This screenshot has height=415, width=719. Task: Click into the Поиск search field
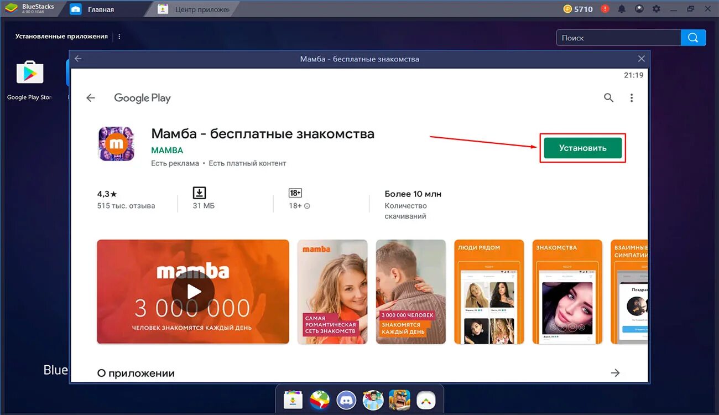click(618, 38)
